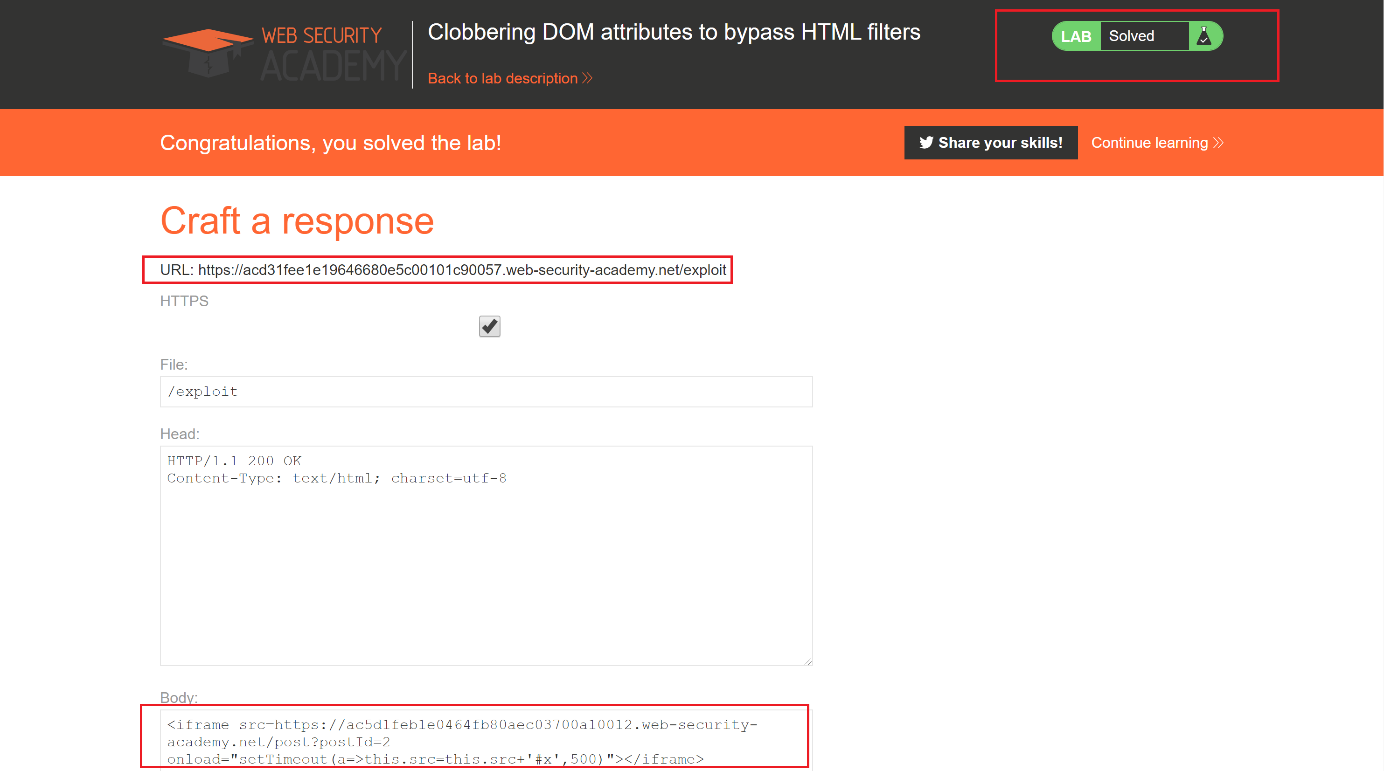Follow the 'Continue learning' link
1384x771 pixels.
1149,143
